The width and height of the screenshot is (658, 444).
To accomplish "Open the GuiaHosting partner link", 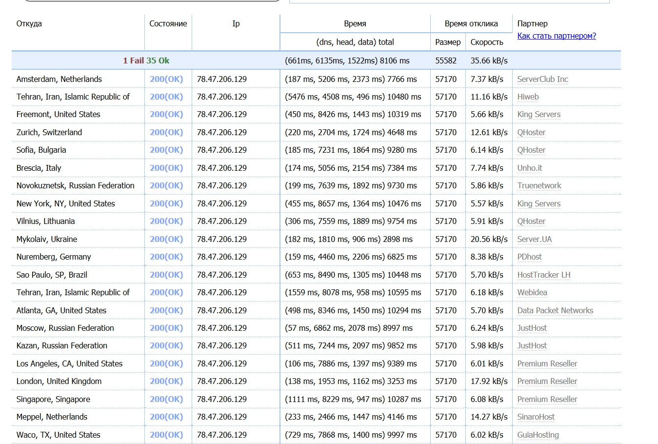I will click(x=538, y=435).
